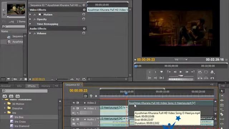This screenshot has width=229, height=129.
Task: Toggle Sync Lock on Video 1
Action: pyautogui.click(x=78, y=108)
